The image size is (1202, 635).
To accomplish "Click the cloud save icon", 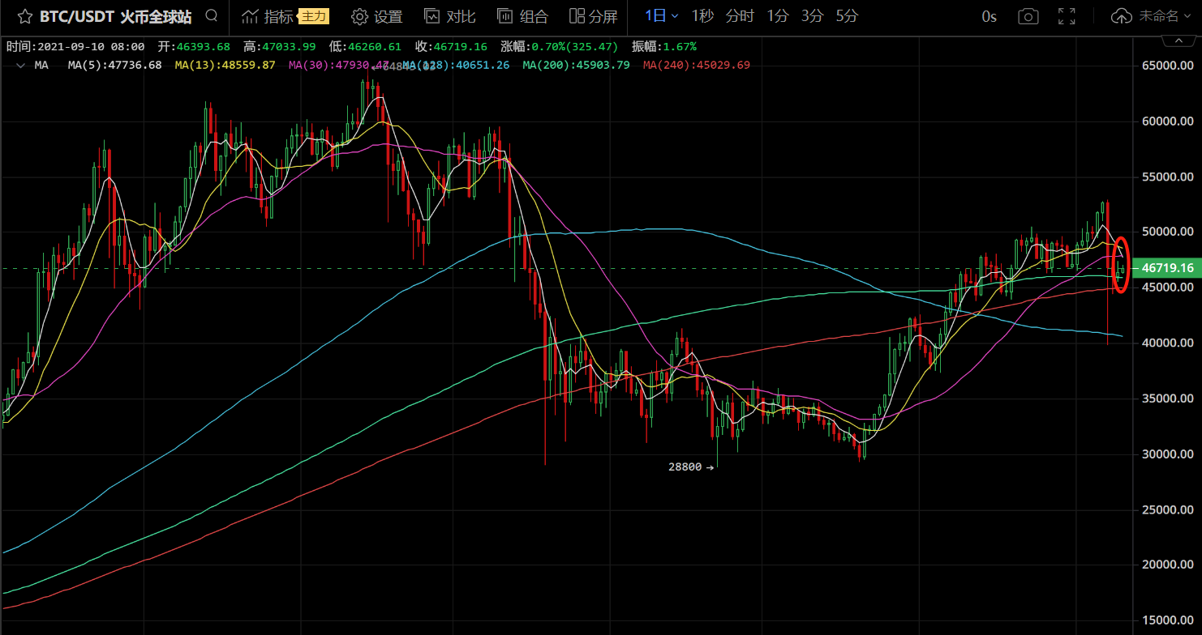I will 1121,16.
